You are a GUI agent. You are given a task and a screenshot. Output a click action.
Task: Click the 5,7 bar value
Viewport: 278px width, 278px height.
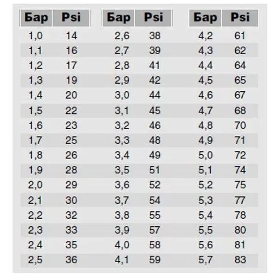pyautogui.click(x=205, y=260)
